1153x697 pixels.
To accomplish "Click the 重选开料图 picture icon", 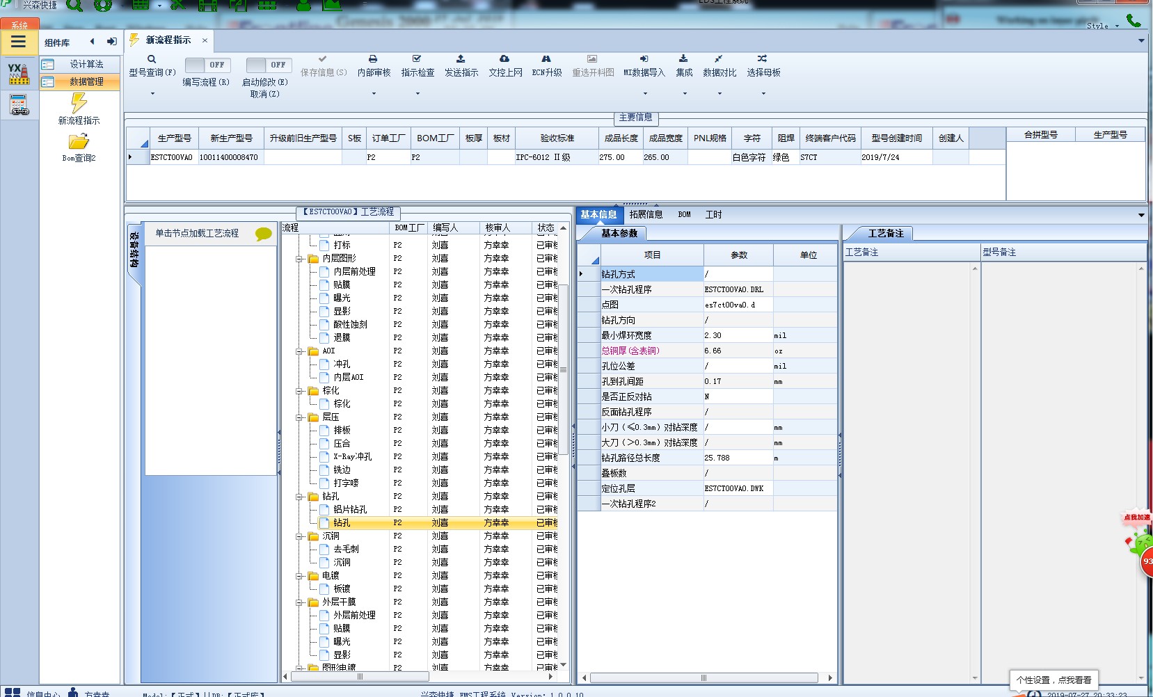I will coord(592,59).
